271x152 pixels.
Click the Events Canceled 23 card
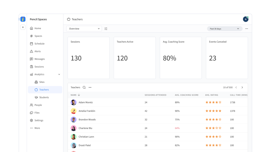pos(227,58)
